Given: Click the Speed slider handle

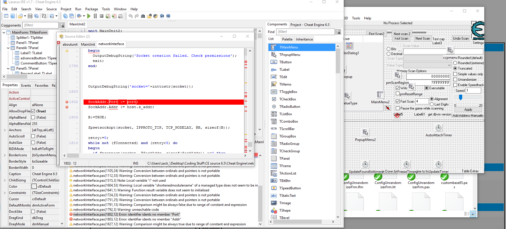Looking at the screenshot, I should pyautogui.click(x=460, y=98).
